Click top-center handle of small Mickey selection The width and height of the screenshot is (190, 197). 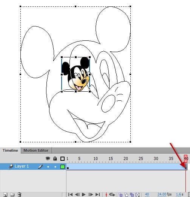pos(76,57)
